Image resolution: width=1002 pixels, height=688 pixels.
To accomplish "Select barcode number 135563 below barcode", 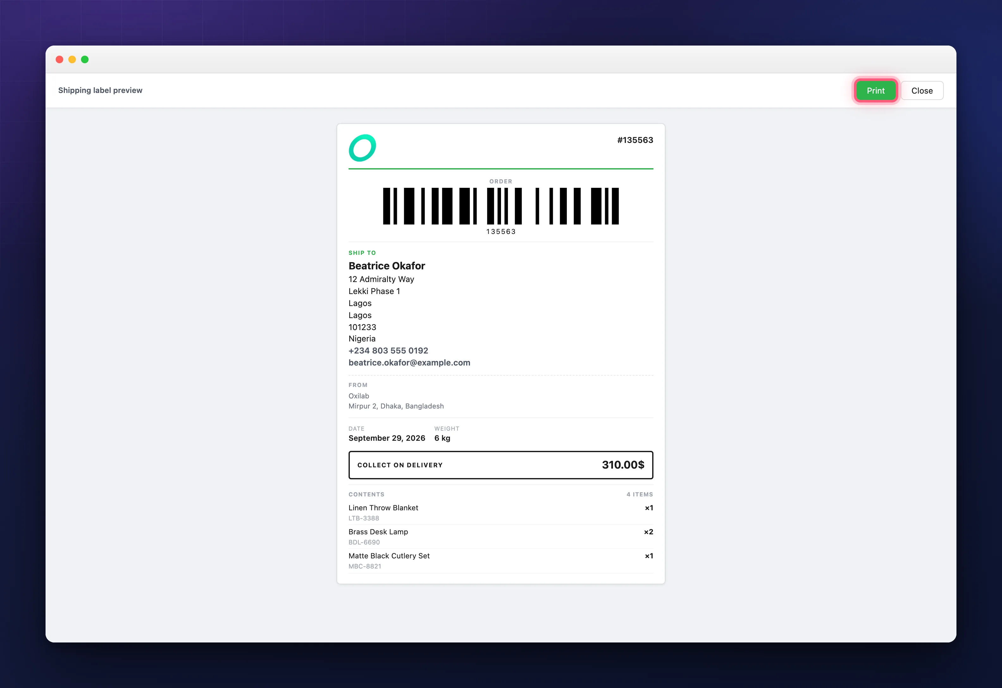I will (x=501, y=231).
